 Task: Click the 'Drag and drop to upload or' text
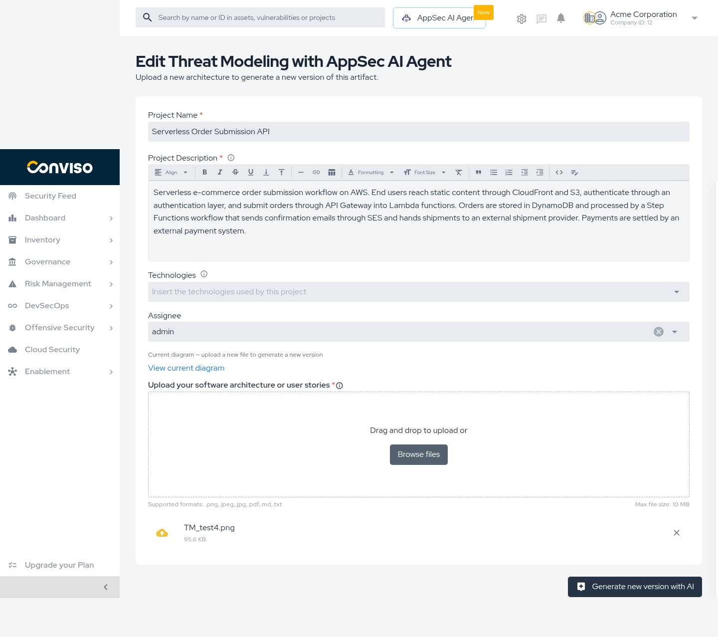tap(419, 430)
